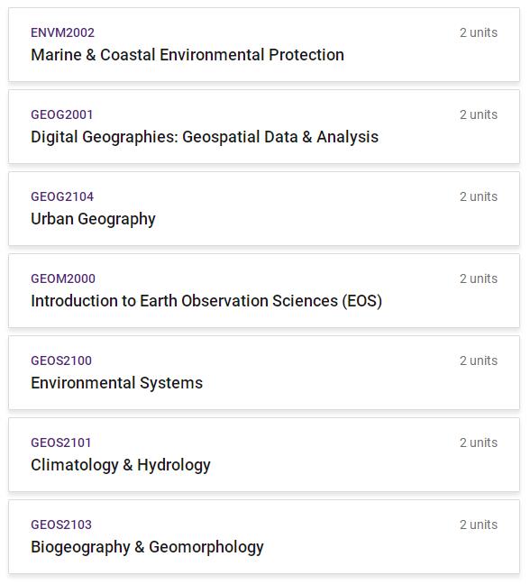The height and width of the screenshot is (584, 530).
Task: Click the Climatology & Hydrology course title
Action: 121,465
